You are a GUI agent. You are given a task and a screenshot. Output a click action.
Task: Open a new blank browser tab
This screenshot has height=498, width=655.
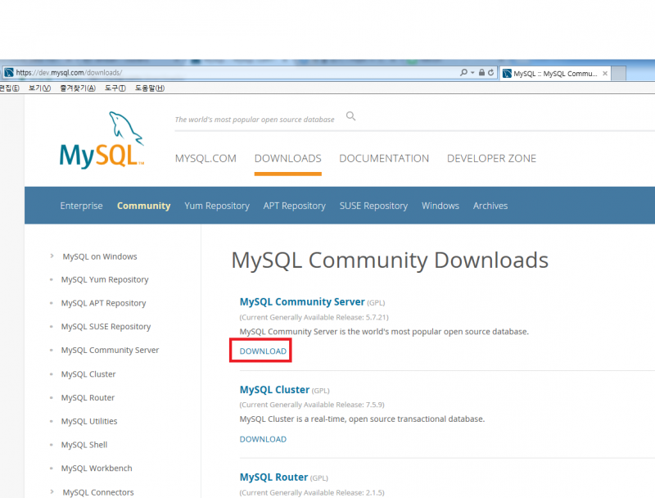[619, 74]
